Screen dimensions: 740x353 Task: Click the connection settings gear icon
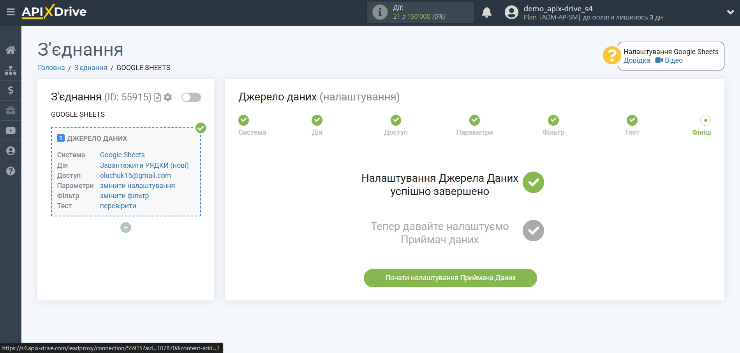168,97
